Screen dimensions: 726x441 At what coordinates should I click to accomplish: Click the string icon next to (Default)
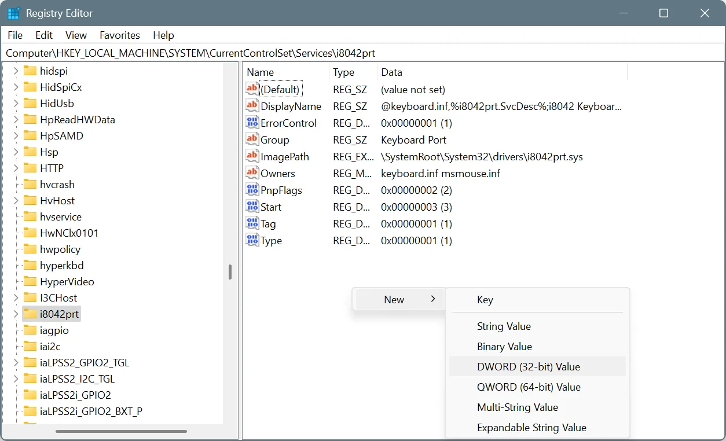(252, 89)
